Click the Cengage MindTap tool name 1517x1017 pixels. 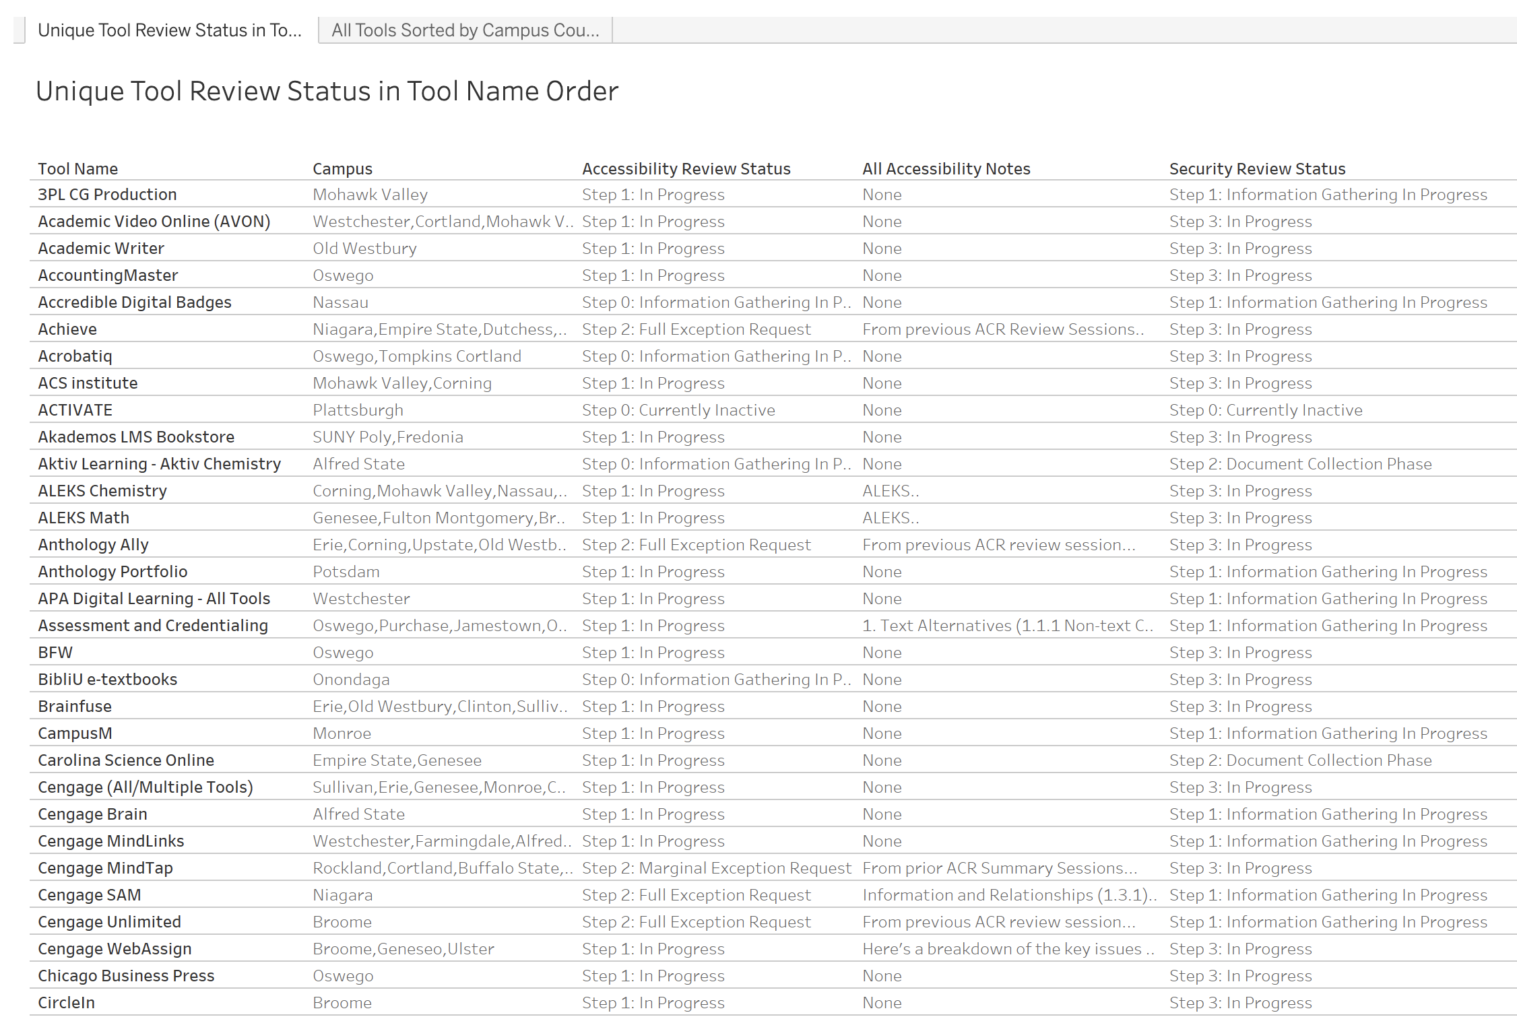106,868
